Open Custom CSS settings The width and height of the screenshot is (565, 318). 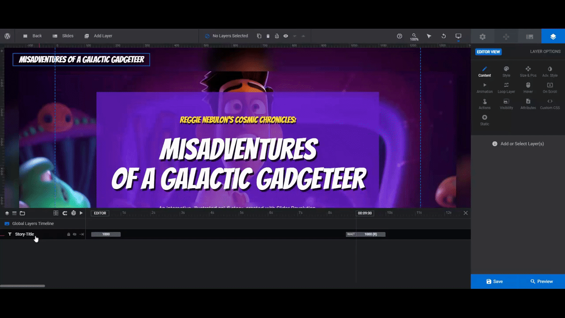tap(550, 104)
